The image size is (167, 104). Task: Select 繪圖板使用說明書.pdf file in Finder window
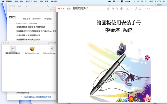[x=13, y=50]
